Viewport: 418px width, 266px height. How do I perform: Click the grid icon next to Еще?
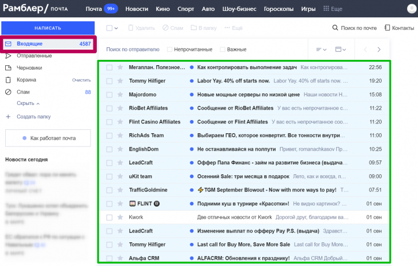(x=326, y=9)
